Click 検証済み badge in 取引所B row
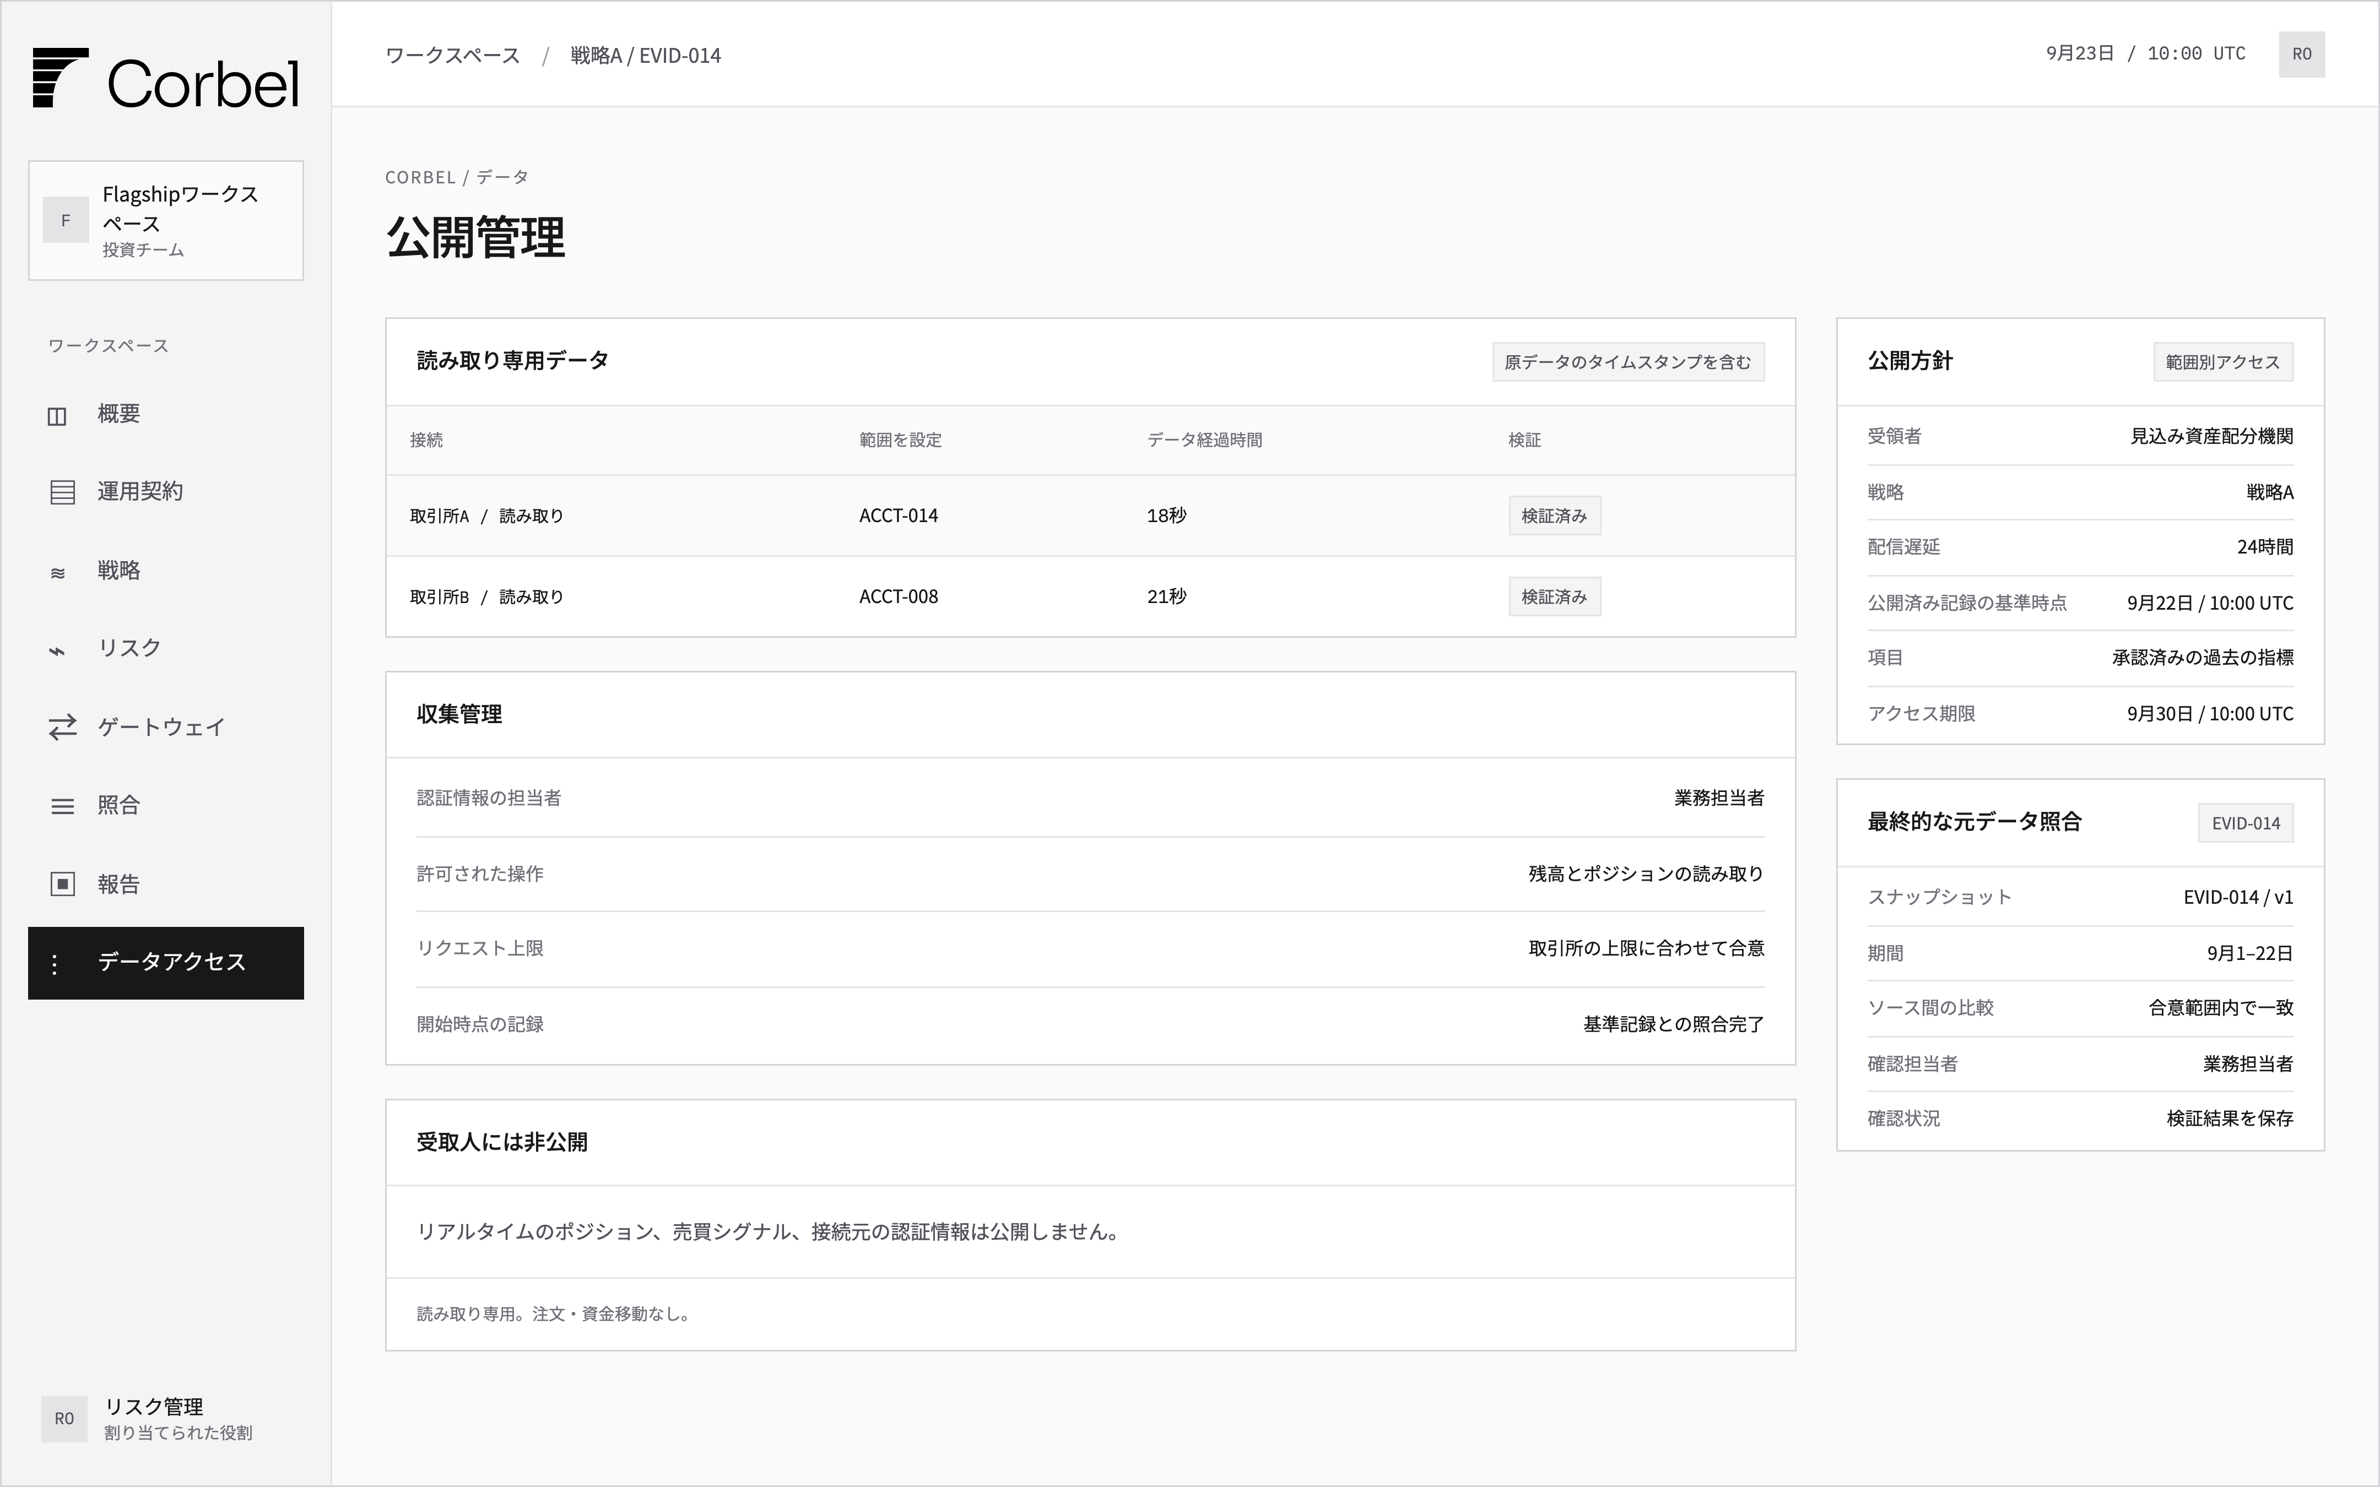 1554,597
